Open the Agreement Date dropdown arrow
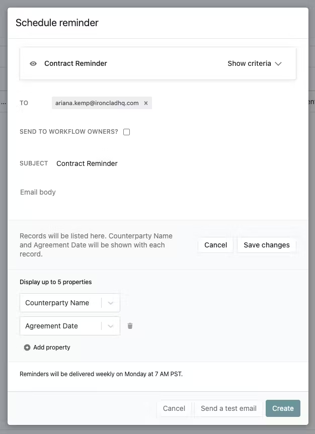 tap(111, 326)
